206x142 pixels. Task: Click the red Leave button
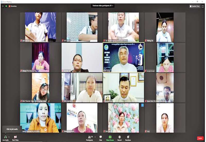pyautogui.click(x=200, y=138)
